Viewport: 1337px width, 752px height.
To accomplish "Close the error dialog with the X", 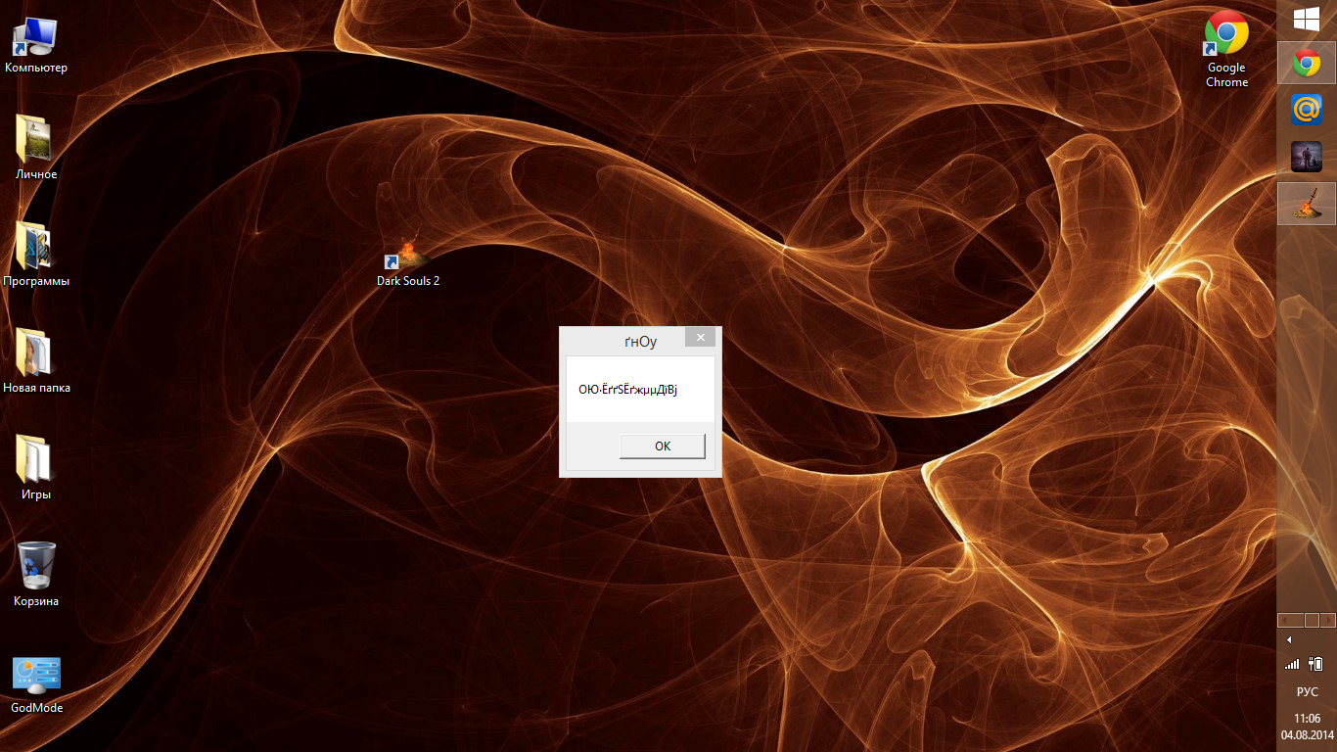I will (x=700, y=337).
